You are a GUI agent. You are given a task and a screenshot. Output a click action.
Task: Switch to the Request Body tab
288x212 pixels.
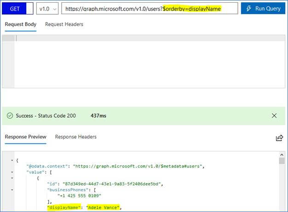(21, 24)
